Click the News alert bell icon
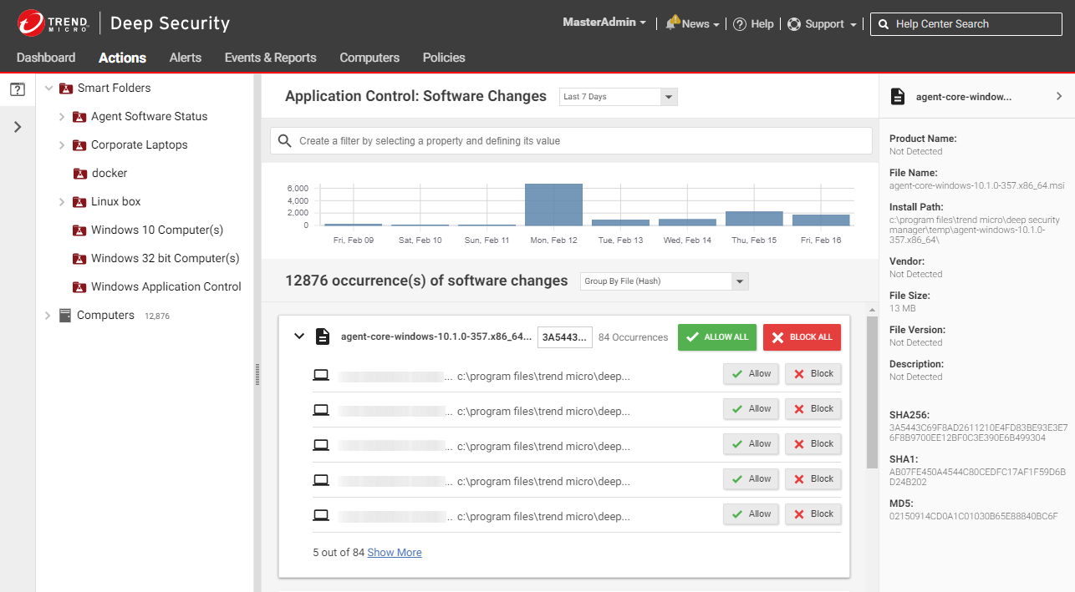The image size is (1075, 592). [x=672, y=24]
